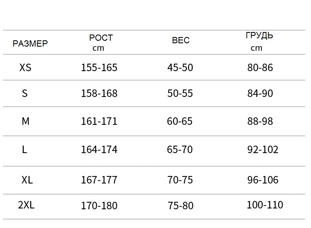Click the РАЗМЕР column header

point(30,43)
